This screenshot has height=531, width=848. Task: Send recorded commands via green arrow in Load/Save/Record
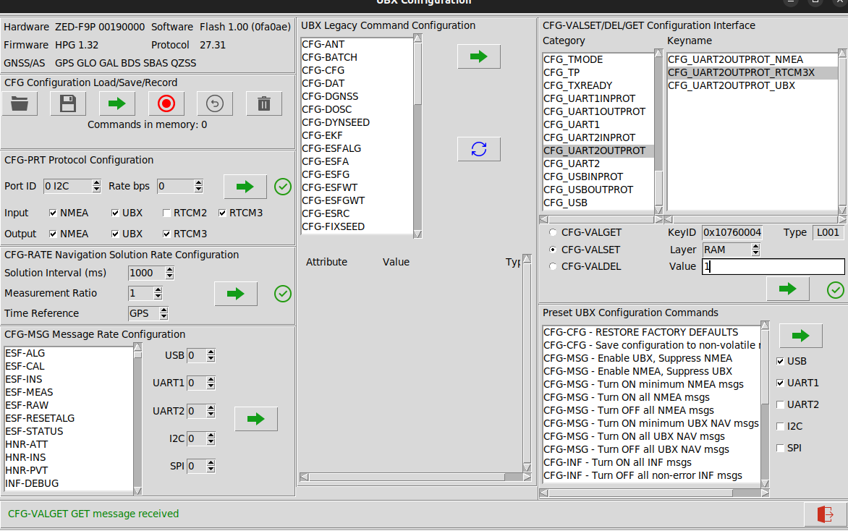coord(116,103)
